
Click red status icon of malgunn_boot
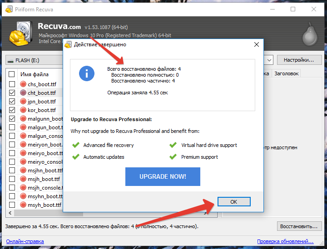23,118
